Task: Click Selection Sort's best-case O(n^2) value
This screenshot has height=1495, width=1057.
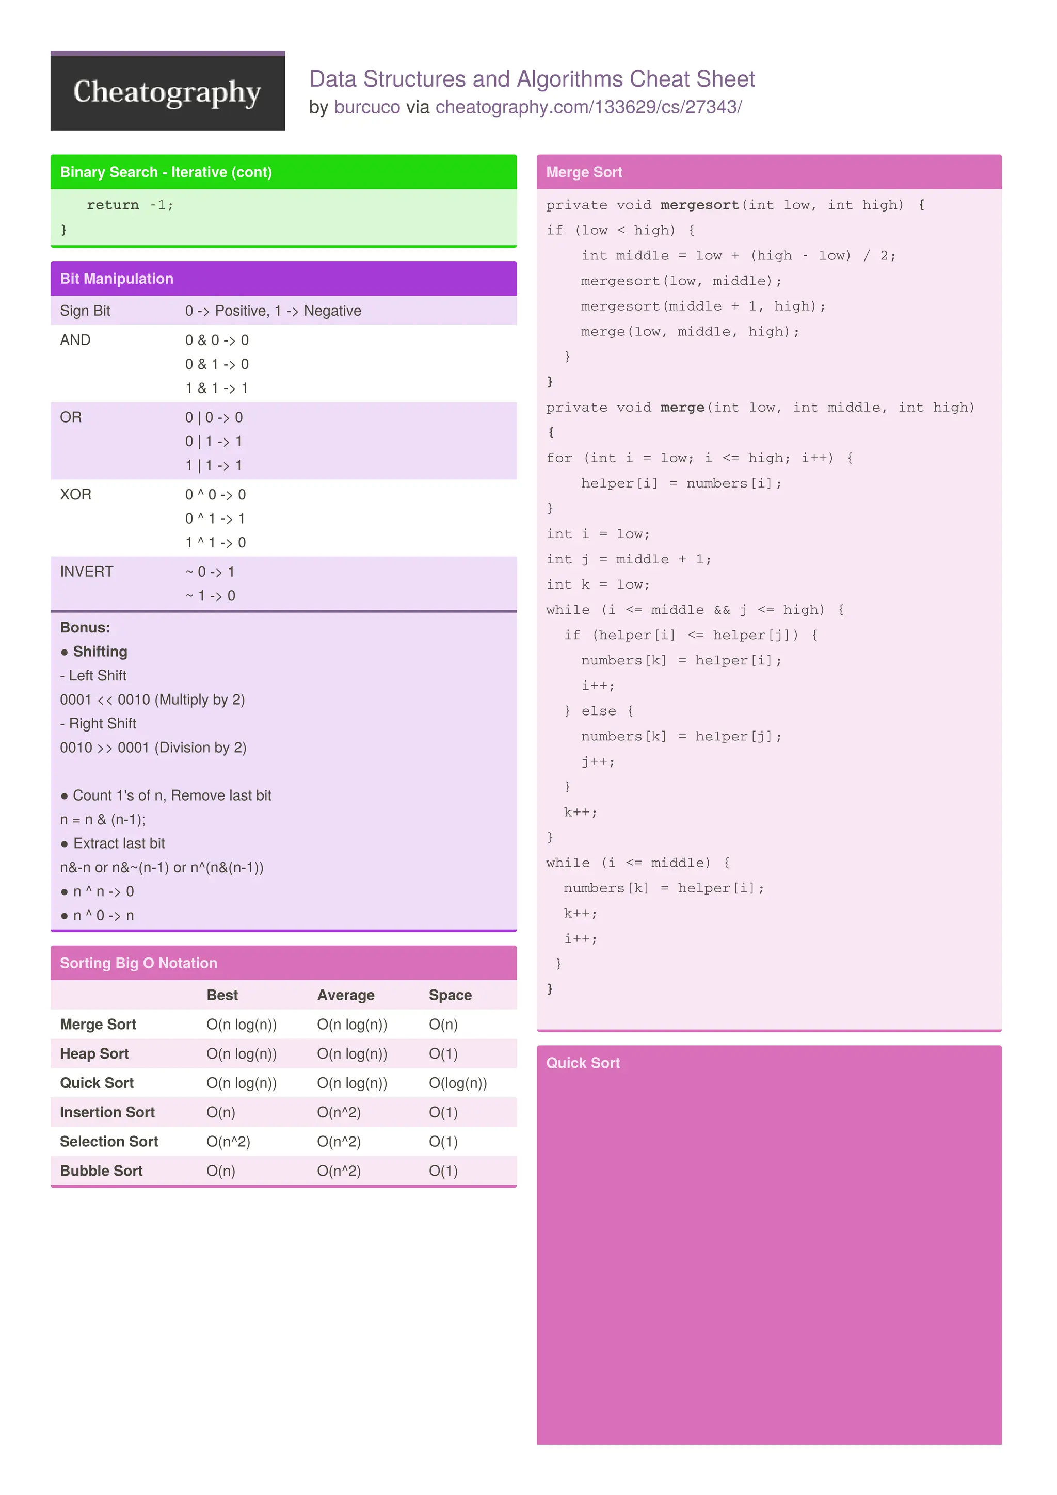Action: click(x=228, y=1142)
